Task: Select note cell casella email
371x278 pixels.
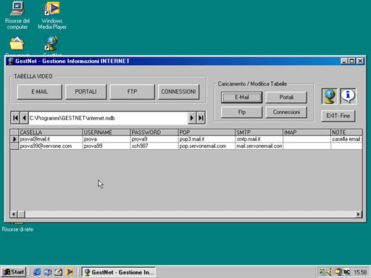Action: [x=346, y=139]
